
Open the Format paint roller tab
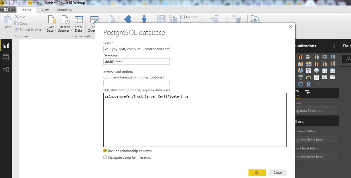point(307,93)
